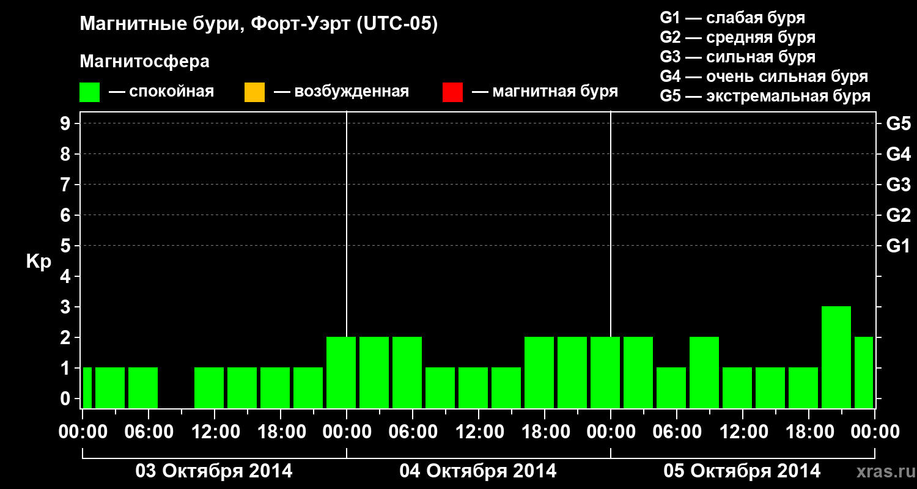Click the green bar crossing the 03/04 October midnight line

pos(341,372)
